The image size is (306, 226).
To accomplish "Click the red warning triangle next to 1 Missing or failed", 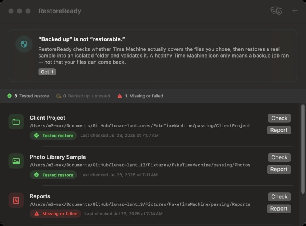I will (120, 96).
